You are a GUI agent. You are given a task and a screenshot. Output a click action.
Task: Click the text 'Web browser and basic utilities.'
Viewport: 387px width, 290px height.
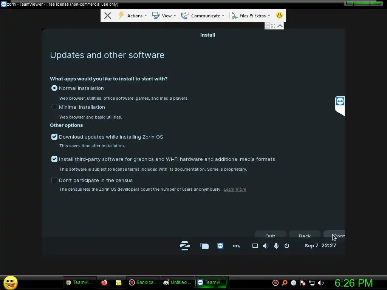[x=91, y=117]
